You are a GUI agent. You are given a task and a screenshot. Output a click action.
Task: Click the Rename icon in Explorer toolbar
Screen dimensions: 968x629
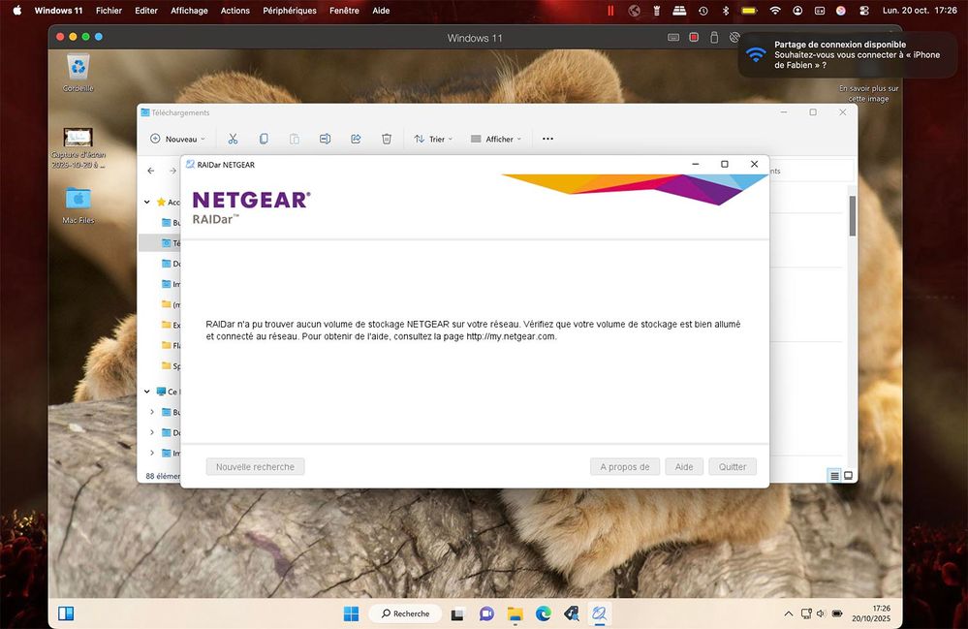coord(326,139)
